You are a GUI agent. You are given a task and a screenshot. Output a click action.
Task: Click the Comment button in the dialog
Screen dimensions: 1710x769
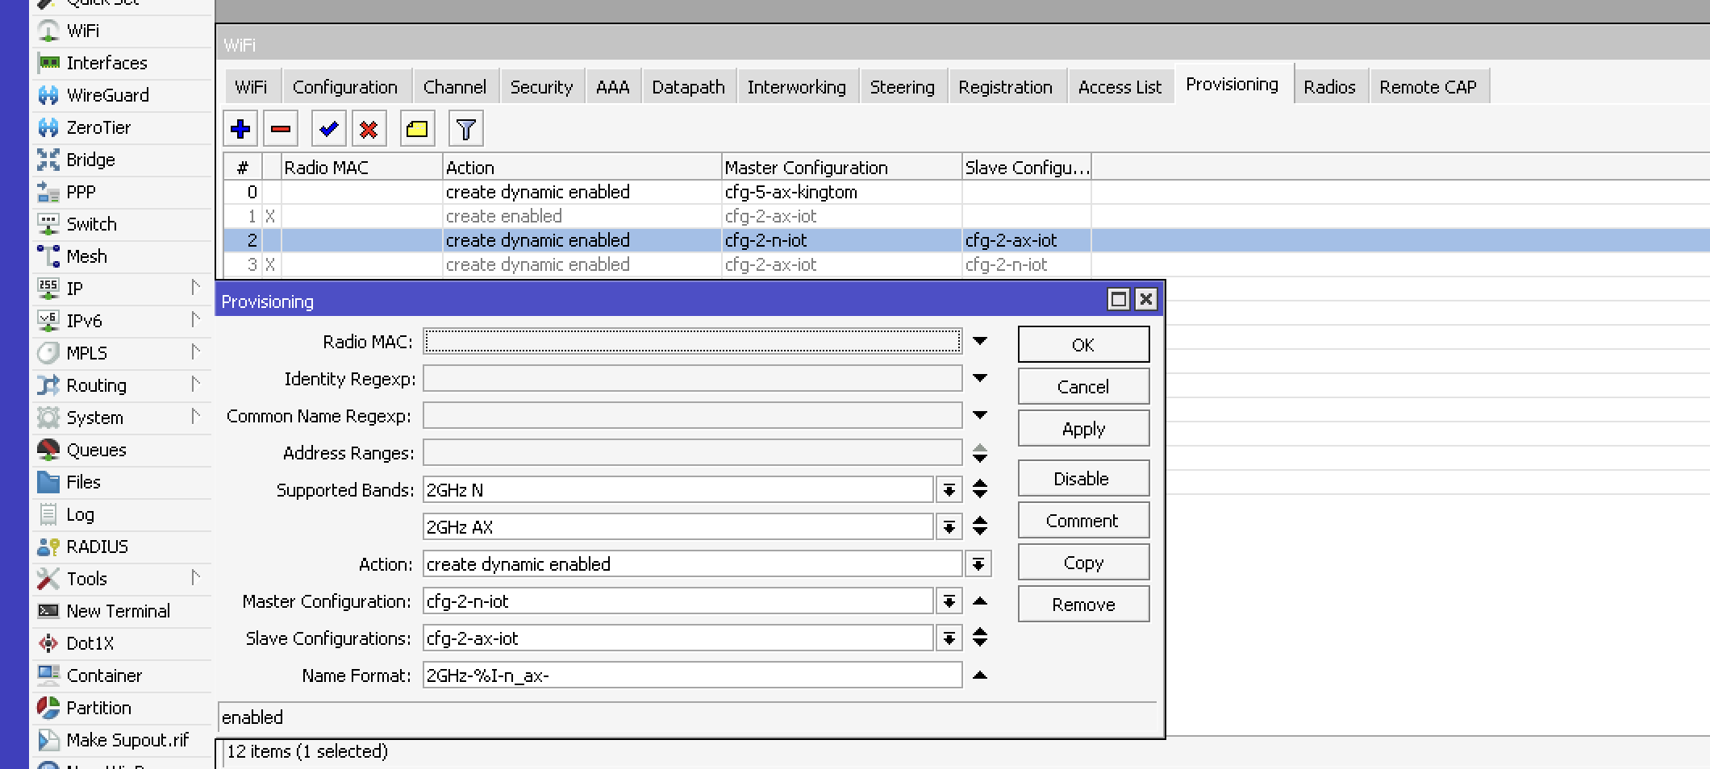(x=1083, y=521)
